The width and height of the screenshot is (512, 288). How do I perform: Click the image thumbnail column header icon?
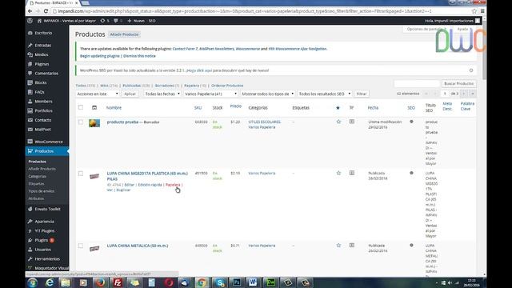click(94, 107)
